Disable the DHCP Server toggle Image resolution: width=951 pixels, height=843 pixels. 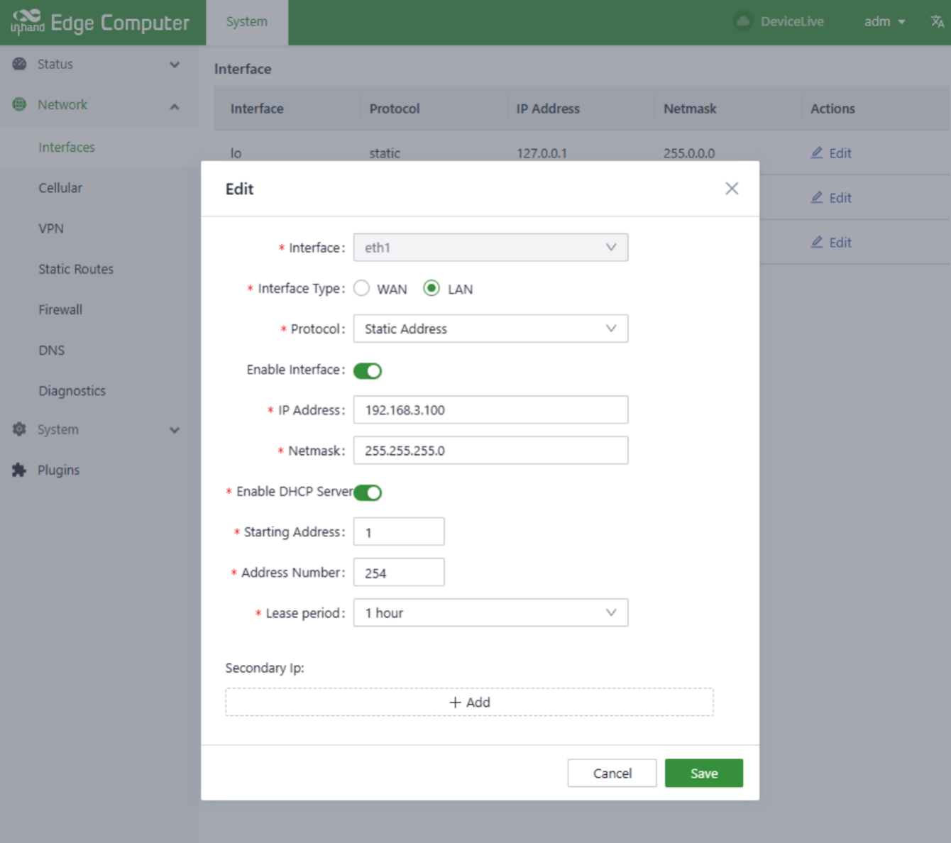click(x=368, y=492)
